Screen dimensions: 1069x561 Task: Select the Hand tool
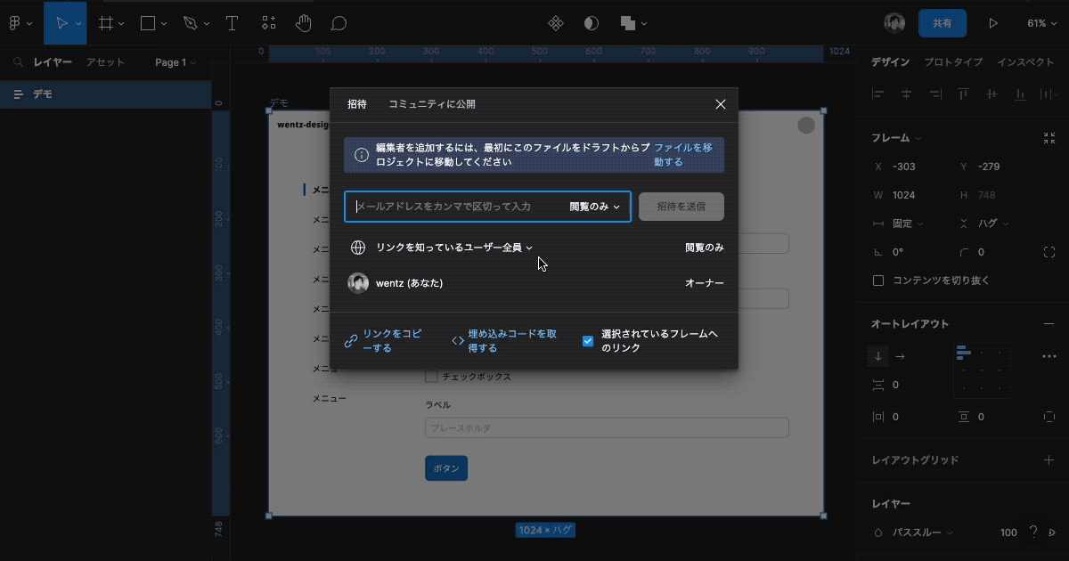coord(304,23)
